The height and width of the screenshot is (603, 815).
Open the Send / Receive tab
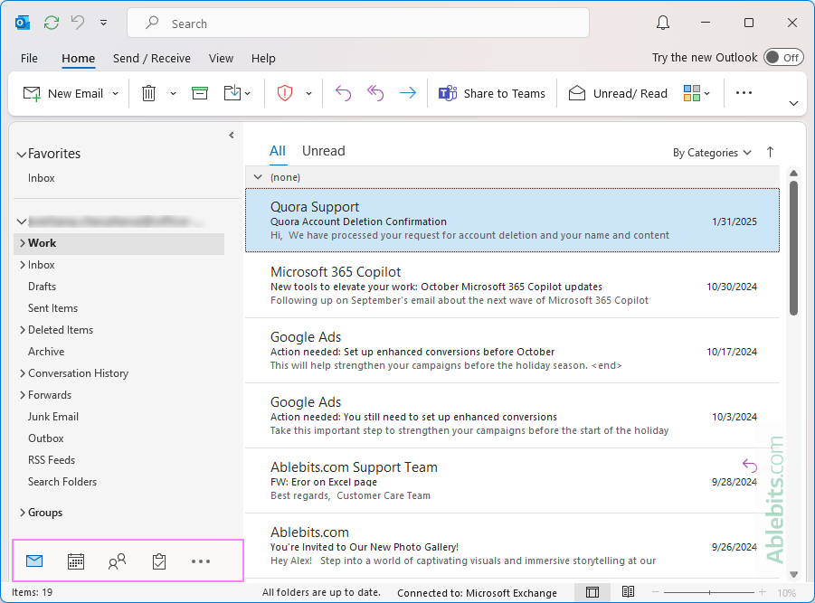click(152, 58)
